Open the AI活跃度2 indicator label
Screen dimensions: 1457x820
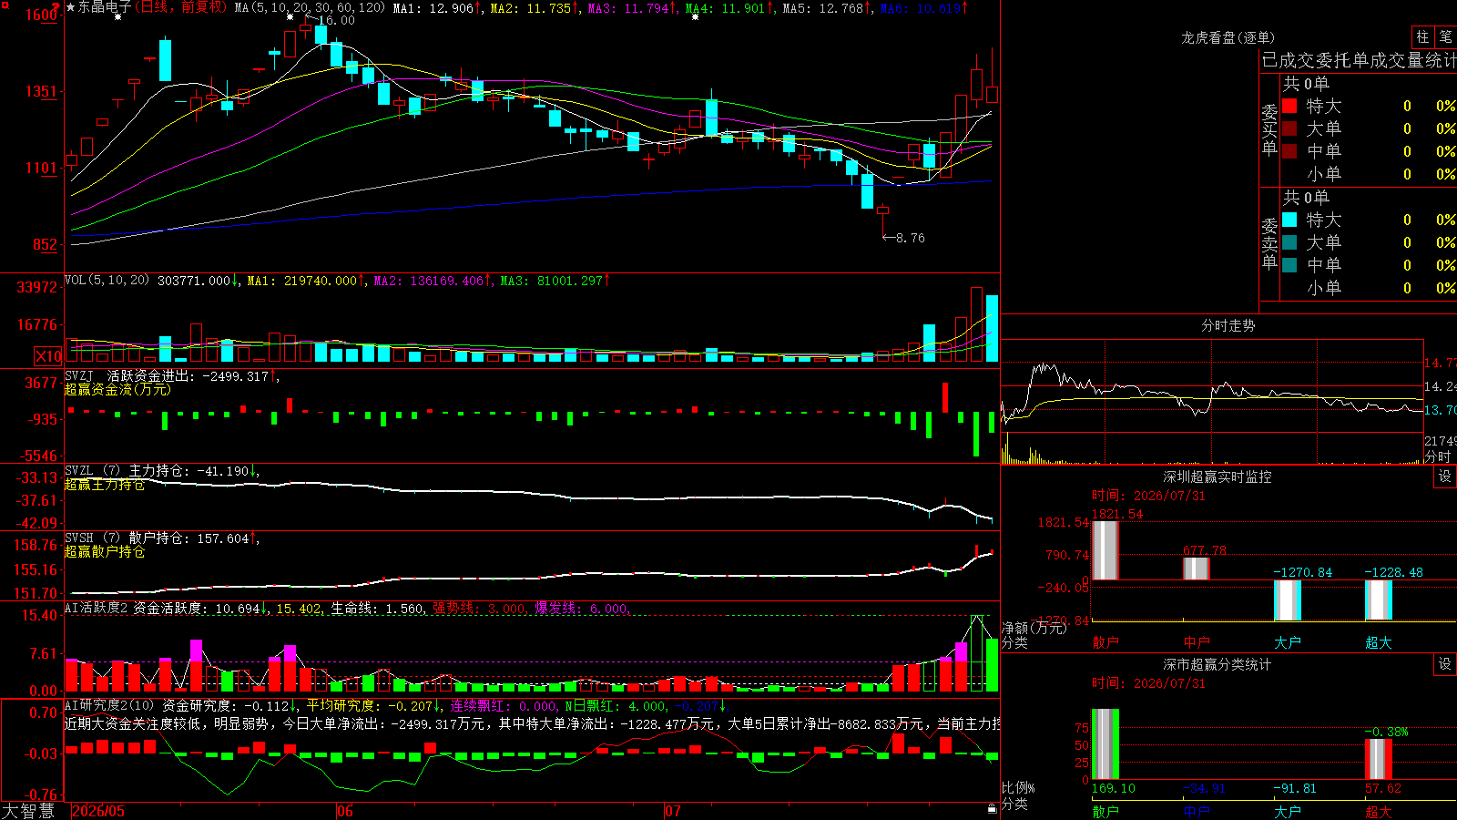click(97, 608)
